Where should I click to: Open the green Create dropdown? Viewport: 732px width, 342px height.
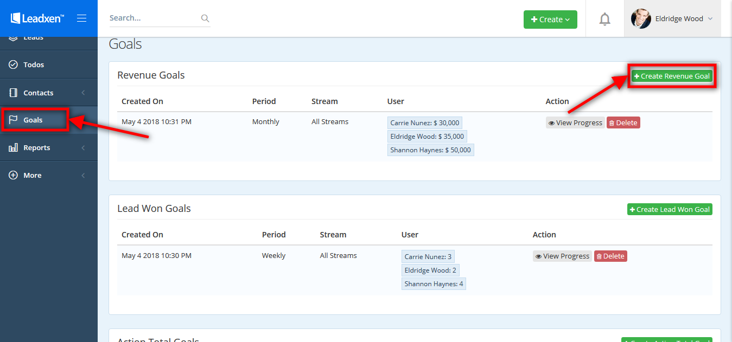click(550, 19)
